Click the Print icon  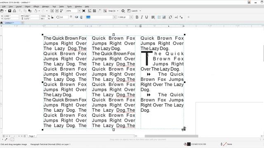[x=14, y=11]
